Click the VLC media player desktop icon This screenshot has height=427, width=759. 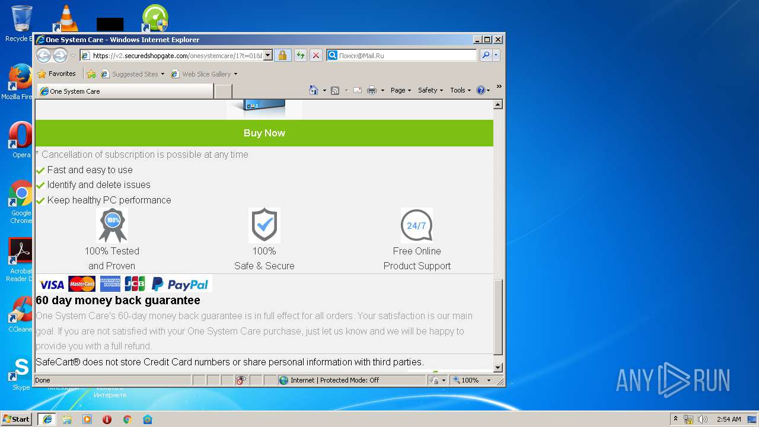(66, 18)
